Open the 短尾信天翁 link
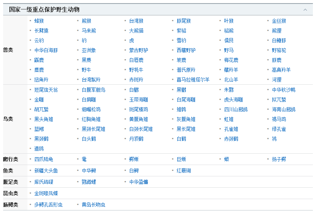 [x=46, y=90]
